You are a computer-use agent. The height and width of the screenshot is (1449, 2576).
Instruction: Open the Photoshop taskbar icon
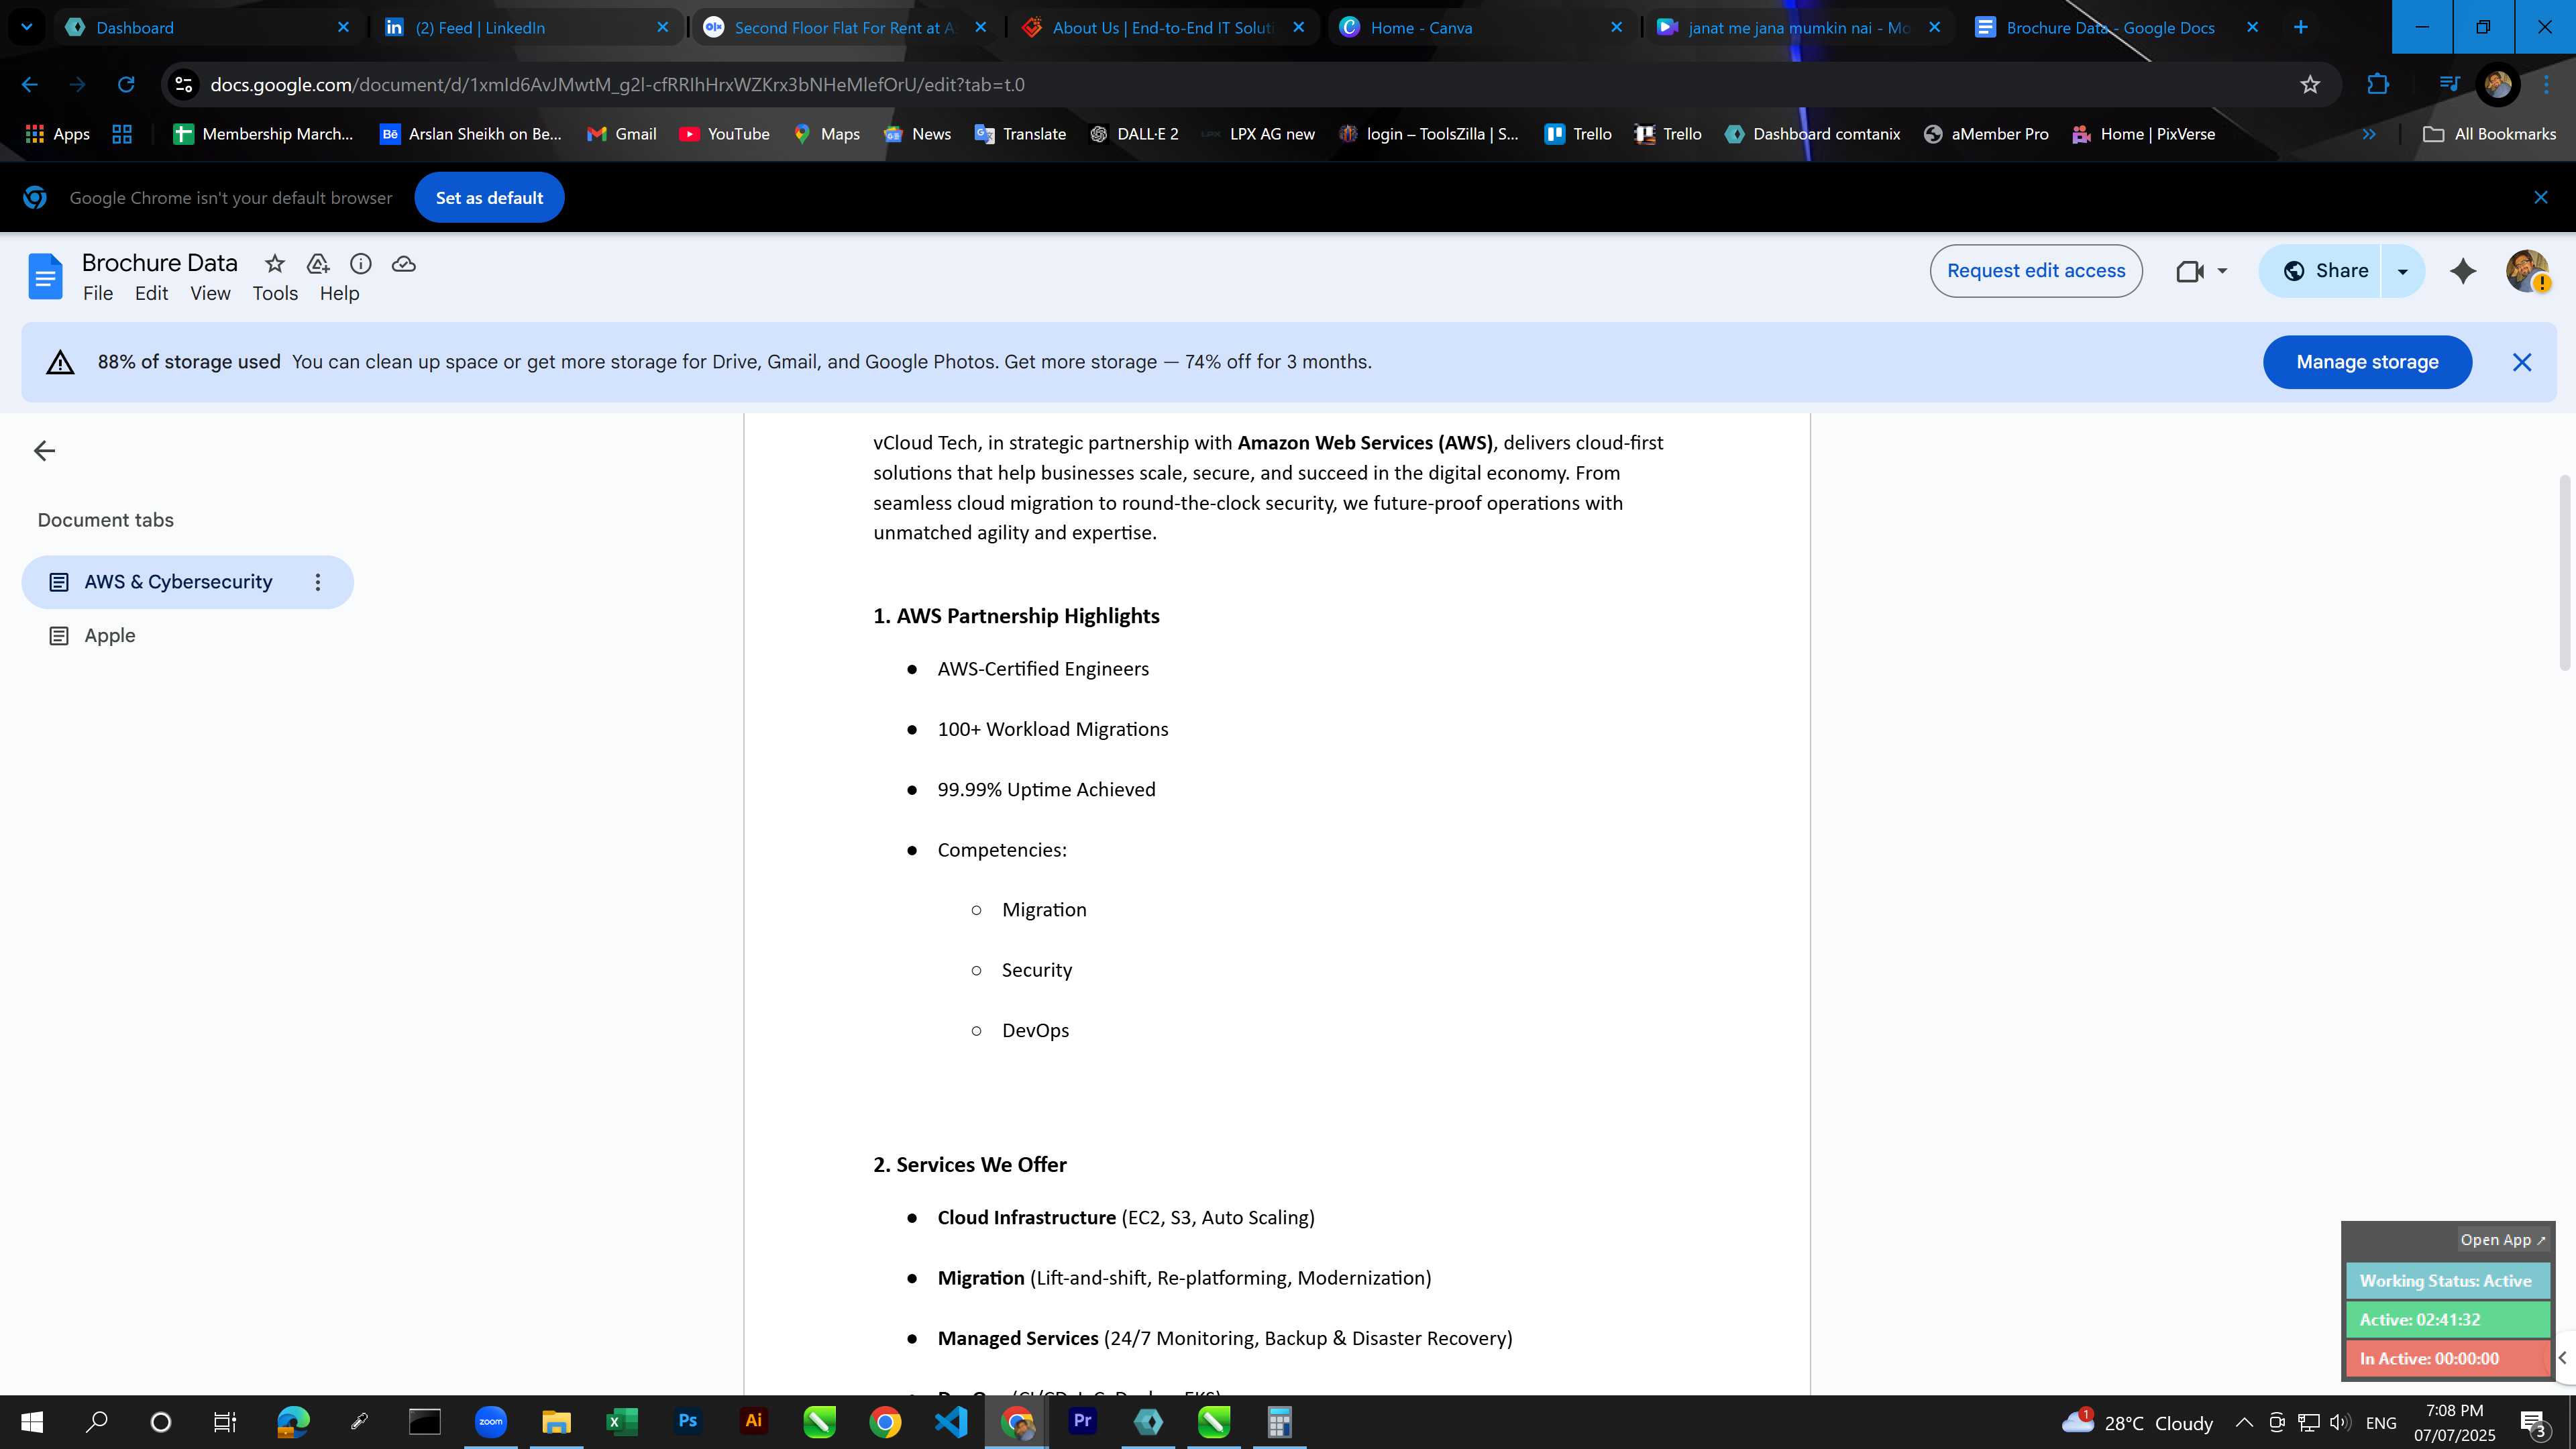tap(688, 1421)
